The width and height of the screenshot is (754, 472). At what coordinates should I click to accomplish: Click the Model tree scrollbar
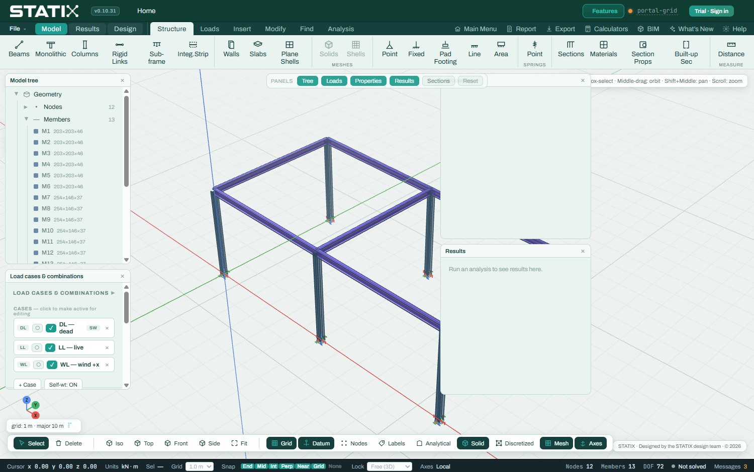(126, 141)
